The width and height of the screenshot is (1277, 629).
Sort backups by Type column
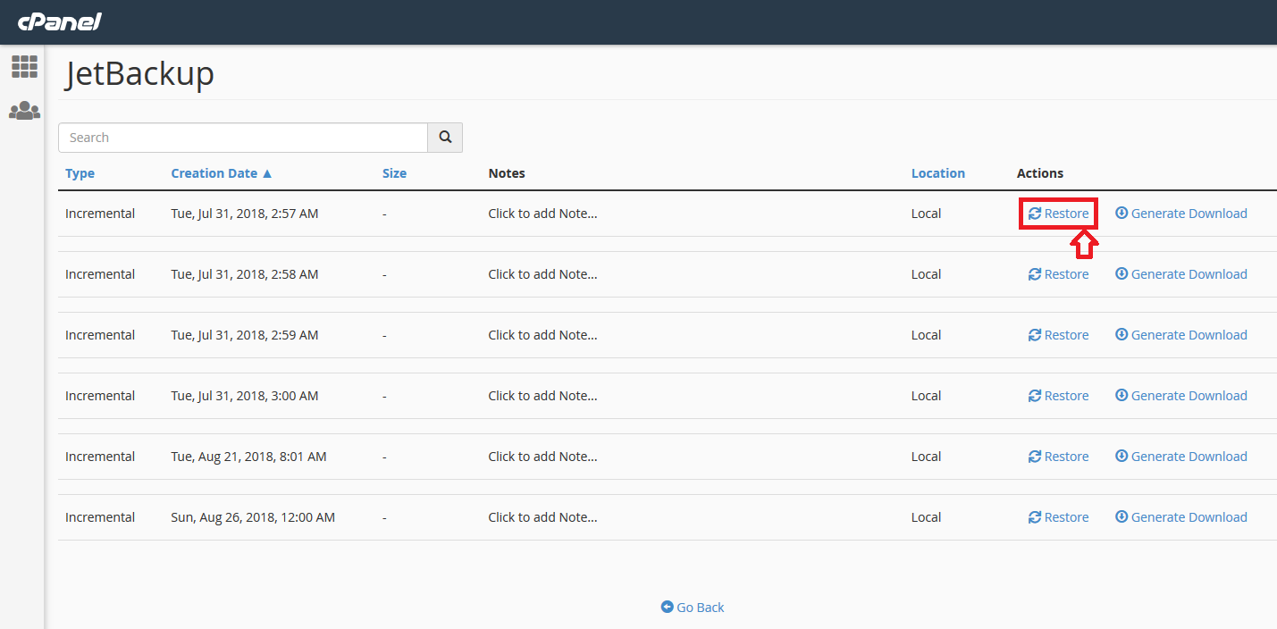coord(80,173)
